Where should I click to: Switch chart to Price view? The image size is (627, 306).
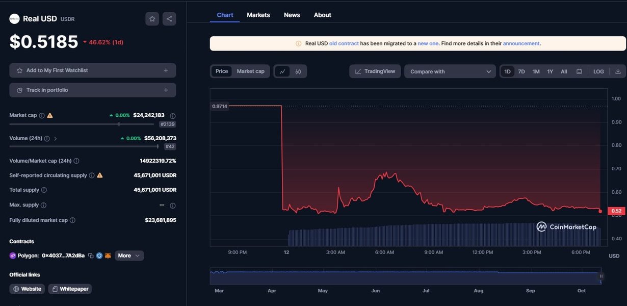222,71
